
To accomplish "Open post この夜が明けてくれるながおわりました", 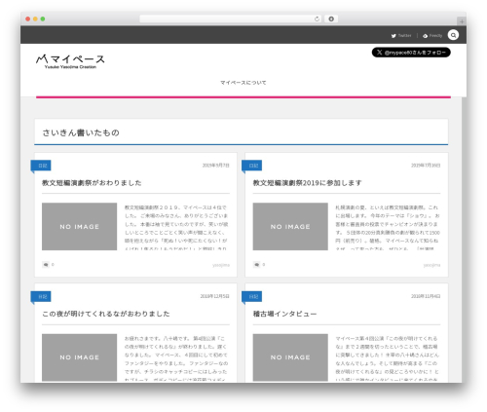I will 106,314.
